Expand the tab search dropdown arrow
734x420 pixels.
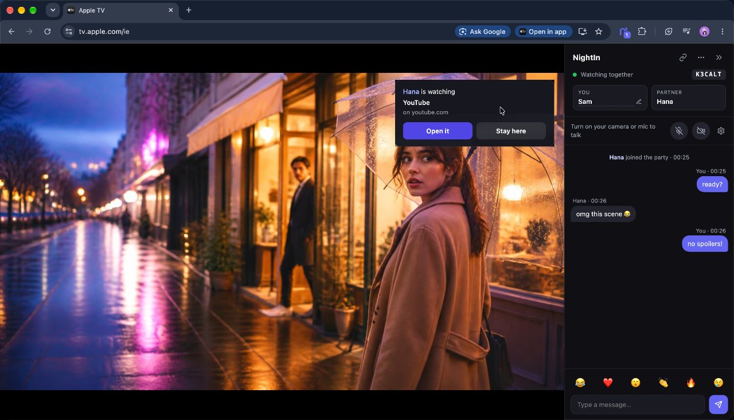(53, 10)
